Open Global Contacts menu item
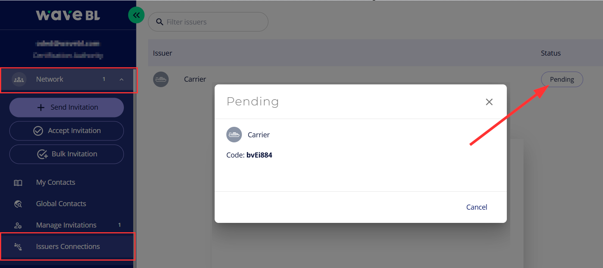Screen dimensions: 603x268 click(x=61, y=204)
